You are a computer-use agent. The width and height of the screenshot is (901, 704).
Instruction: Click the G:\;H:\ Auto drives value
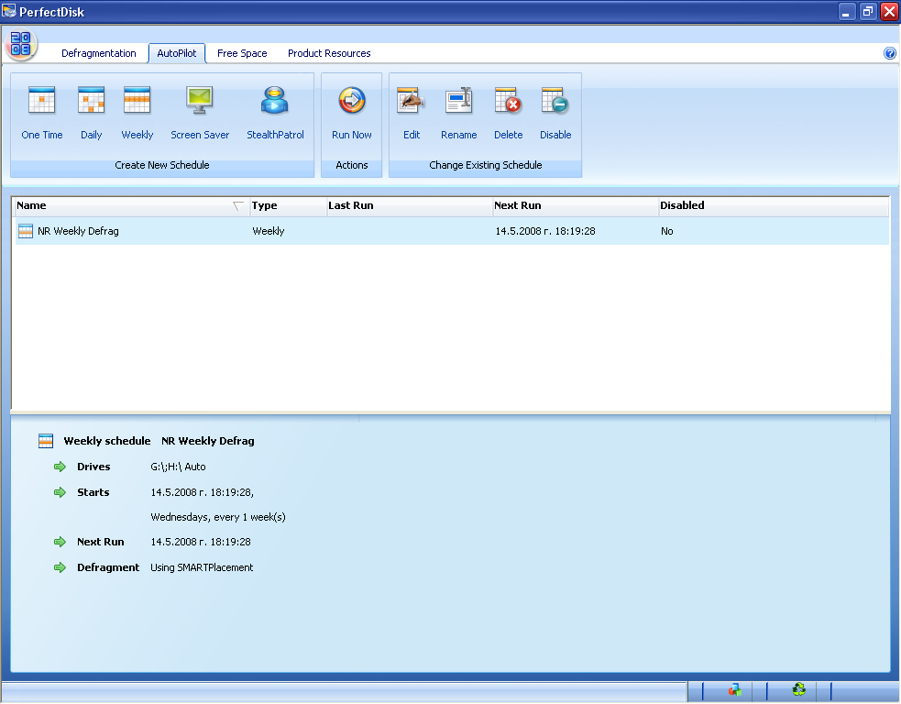(x=178, y=467)
